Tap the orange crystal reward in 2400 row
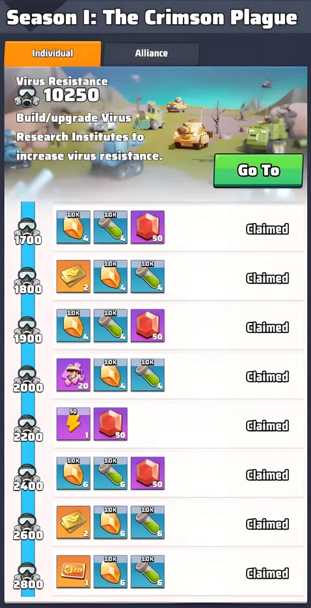Image resolution: width=311 pixels, height=608 pixels. click(x=74, y=474)
